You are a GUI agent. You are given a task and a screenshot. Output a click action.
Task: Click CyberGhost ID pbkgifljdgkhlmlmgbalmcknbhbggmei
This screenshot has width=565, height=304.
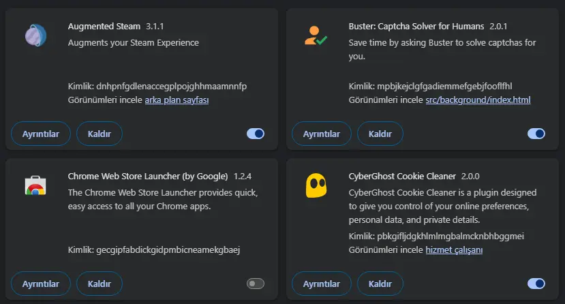tap(451, 236)
